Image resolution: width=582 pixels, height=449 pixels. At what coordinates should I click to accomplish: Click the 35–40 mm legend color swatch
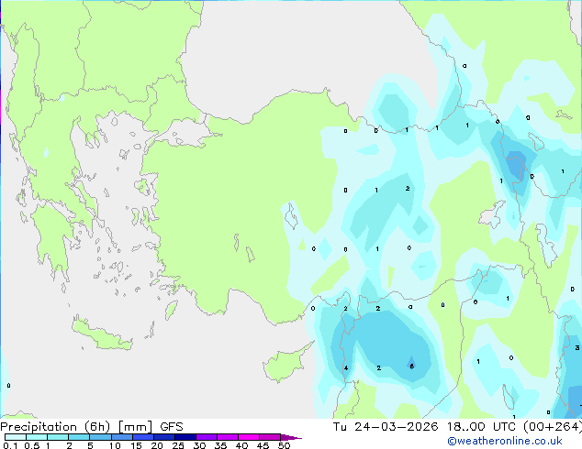pyautogui.click(x=228, y=437)
